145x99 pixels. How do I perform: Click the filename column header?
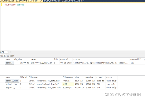tap(45, 77)
